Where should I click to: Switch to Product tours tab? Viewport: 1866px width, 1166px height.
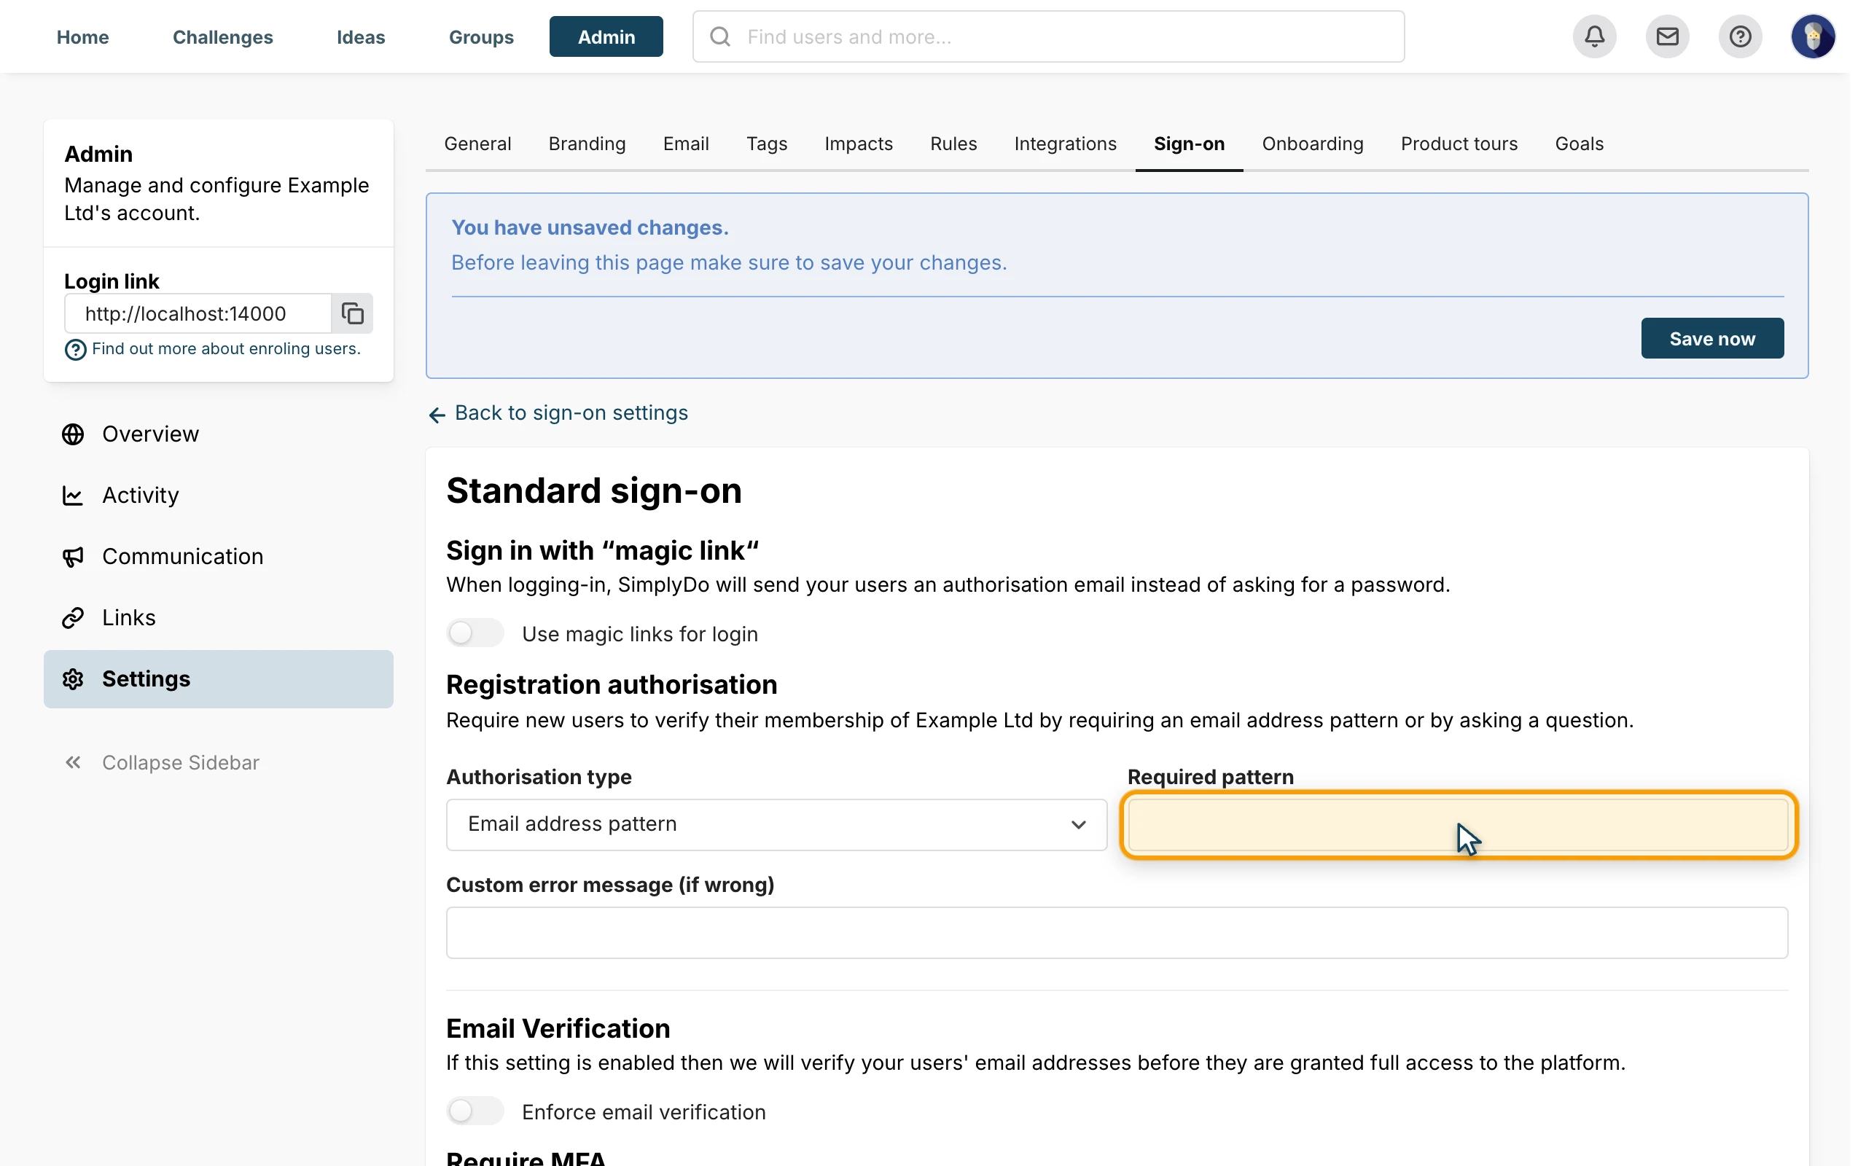click(1459, 144)
